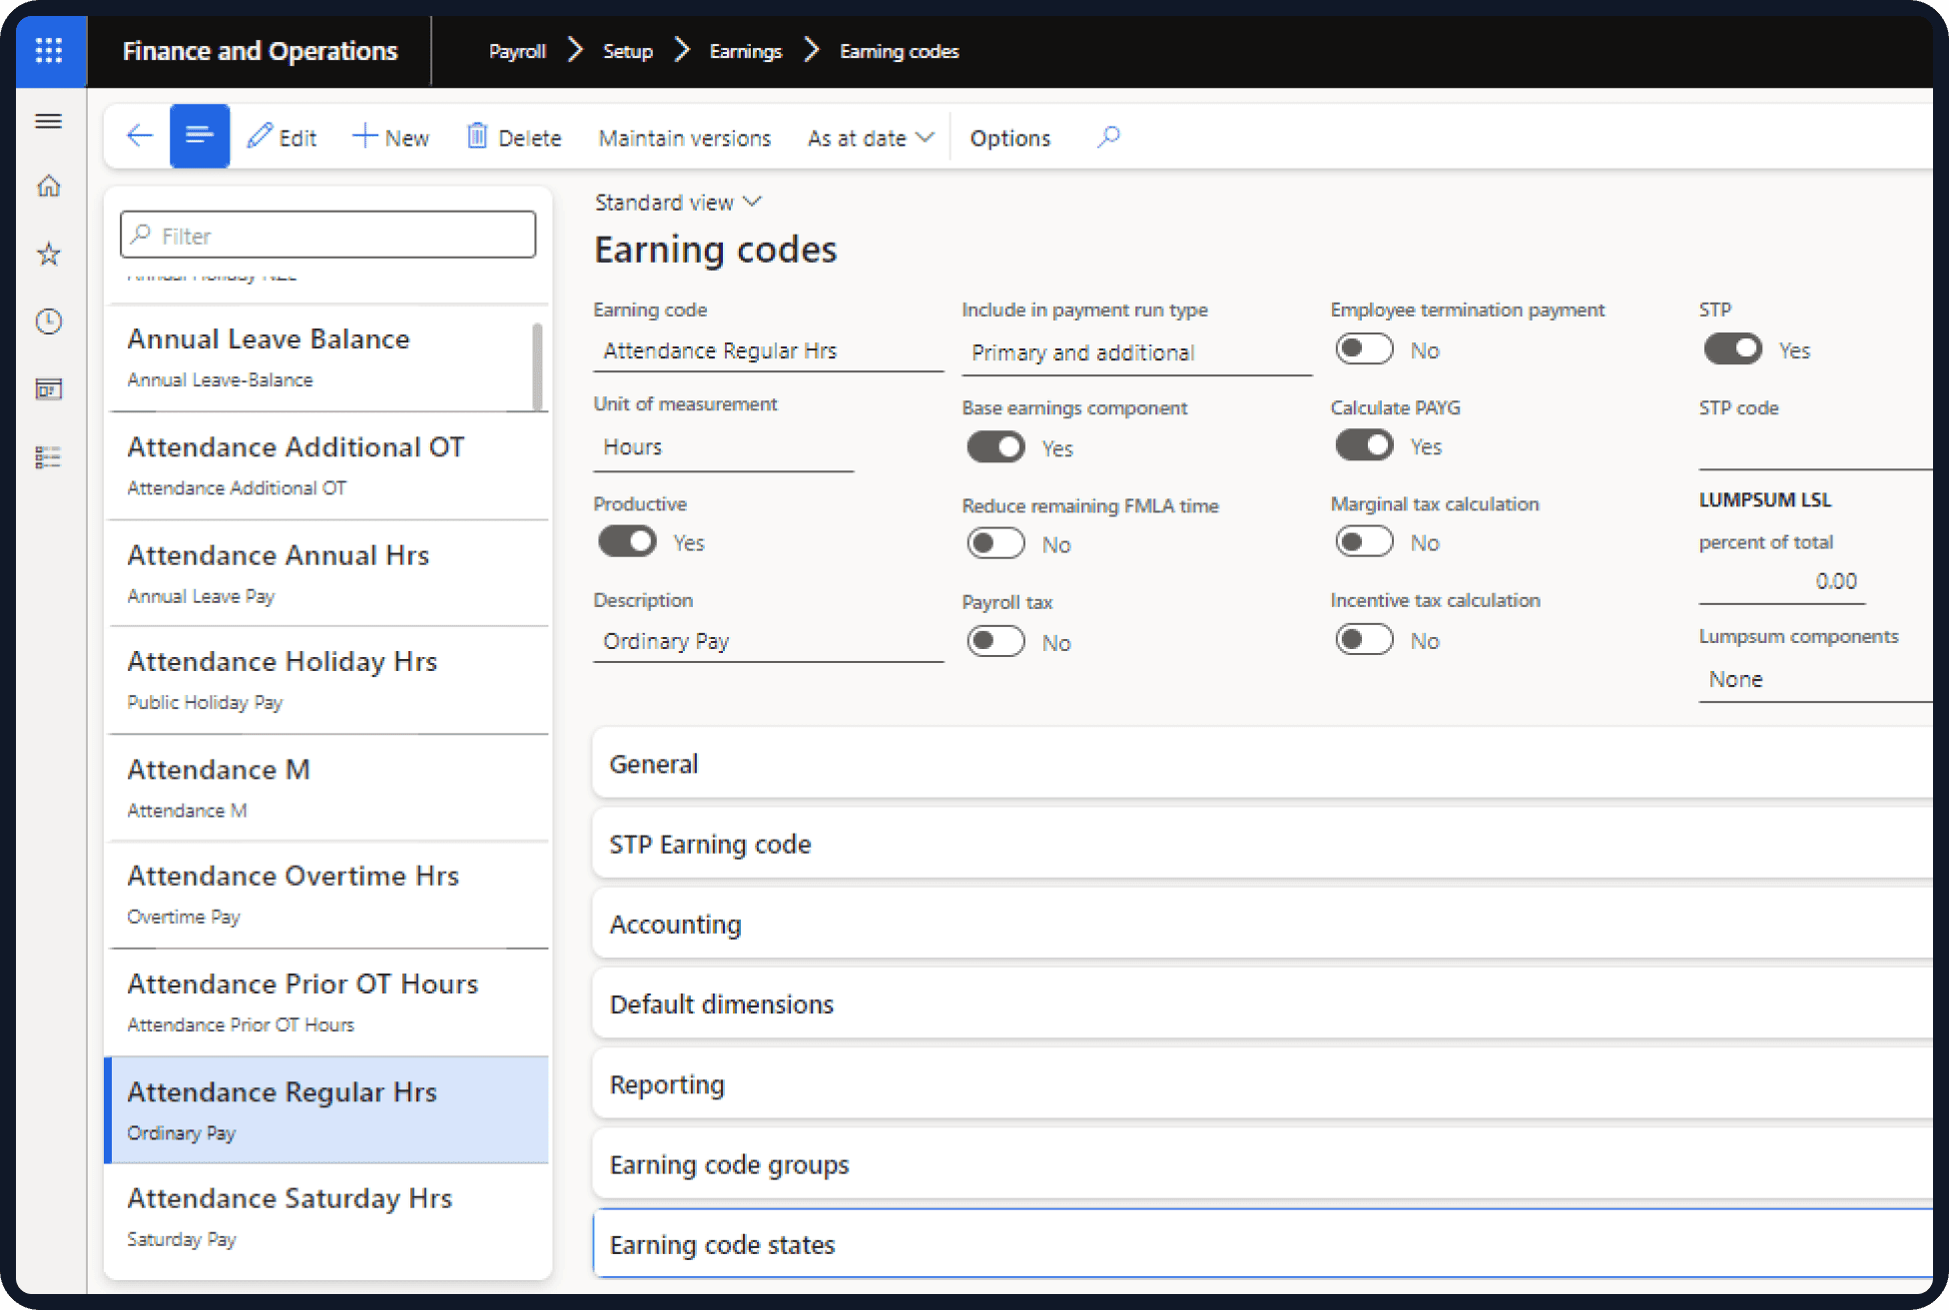This screenshot has height=1310, width=1949.
Task: Select Attendance Additional OT in list
Action: point(327,465)
